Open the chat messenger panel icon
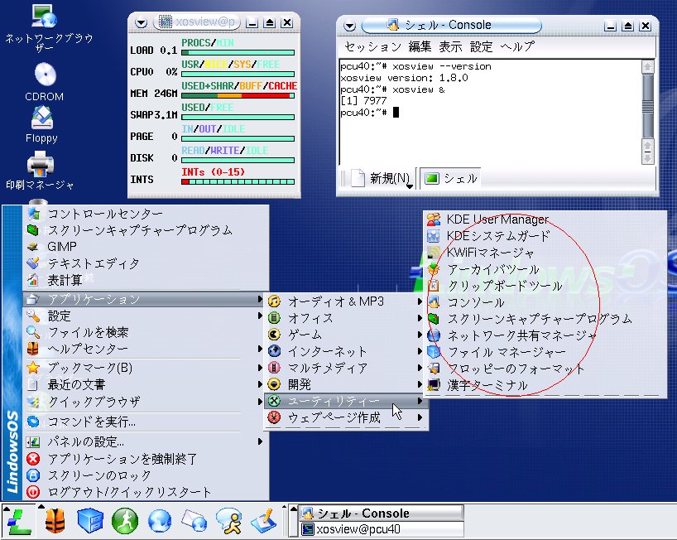The image size is (677, 540). pos(228,521)
